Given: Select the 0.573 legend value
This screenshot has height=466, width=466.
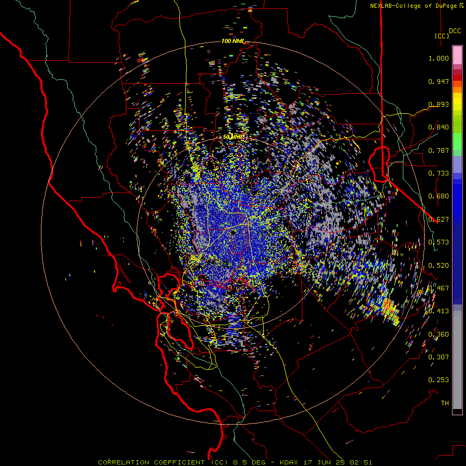Looking at the screenshot, I should click(x=439, y=242).
